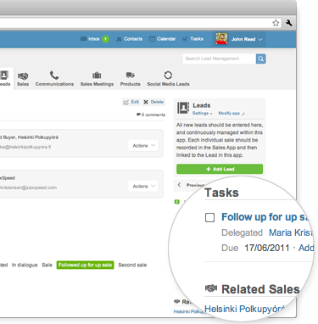Click the Search Lead Management field
This screenshot has height=324, width=318.
pyautogui.click(x=220, y=59)
